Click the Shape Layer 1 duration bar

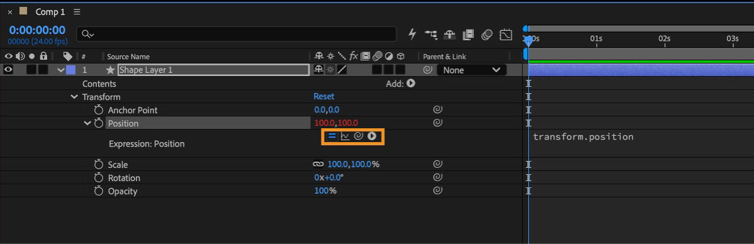coord(641,70)
